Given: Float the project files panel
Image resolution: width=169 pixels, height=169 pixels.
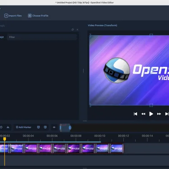Looking at the screenshot, I should click(x=73, y=30).
